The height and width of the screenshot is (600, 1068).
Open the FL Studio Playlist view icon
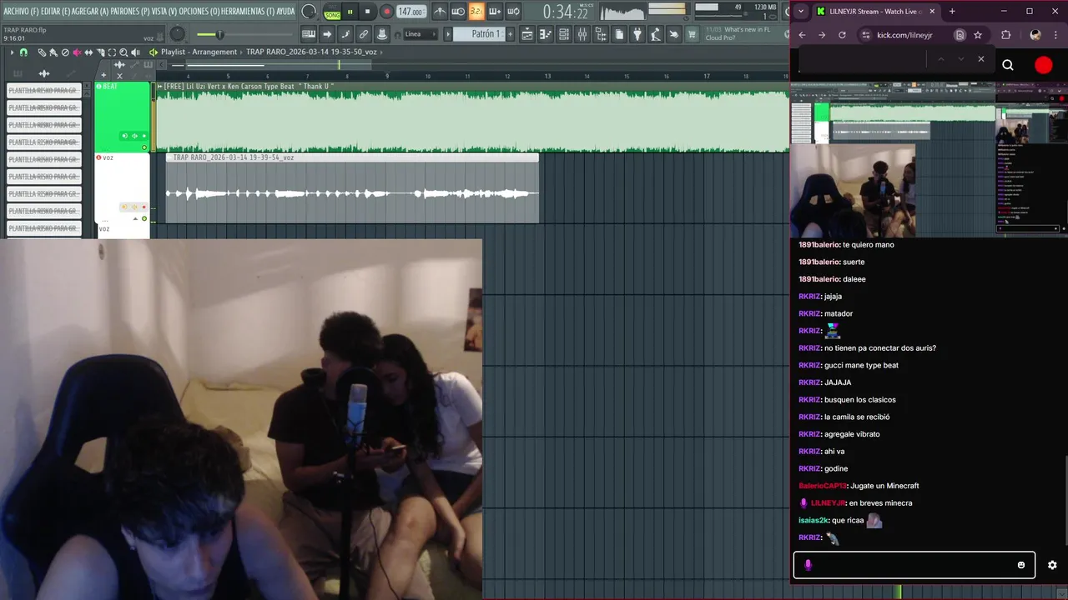pos(527,34)
